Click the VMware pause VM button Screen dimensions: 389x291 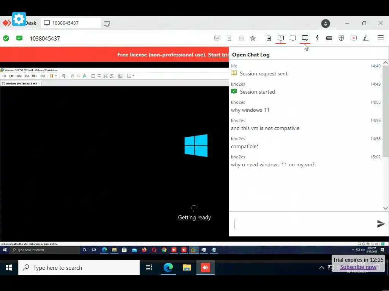(x=52, y=76)
